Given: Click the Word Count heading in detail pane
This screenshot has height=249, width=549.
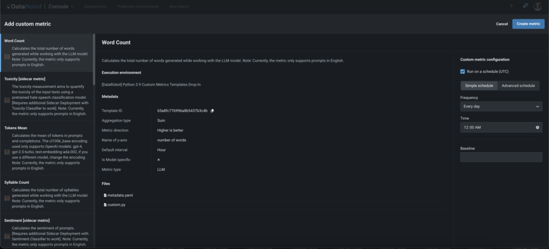Looking at the screenshot, I should (116, 42).
